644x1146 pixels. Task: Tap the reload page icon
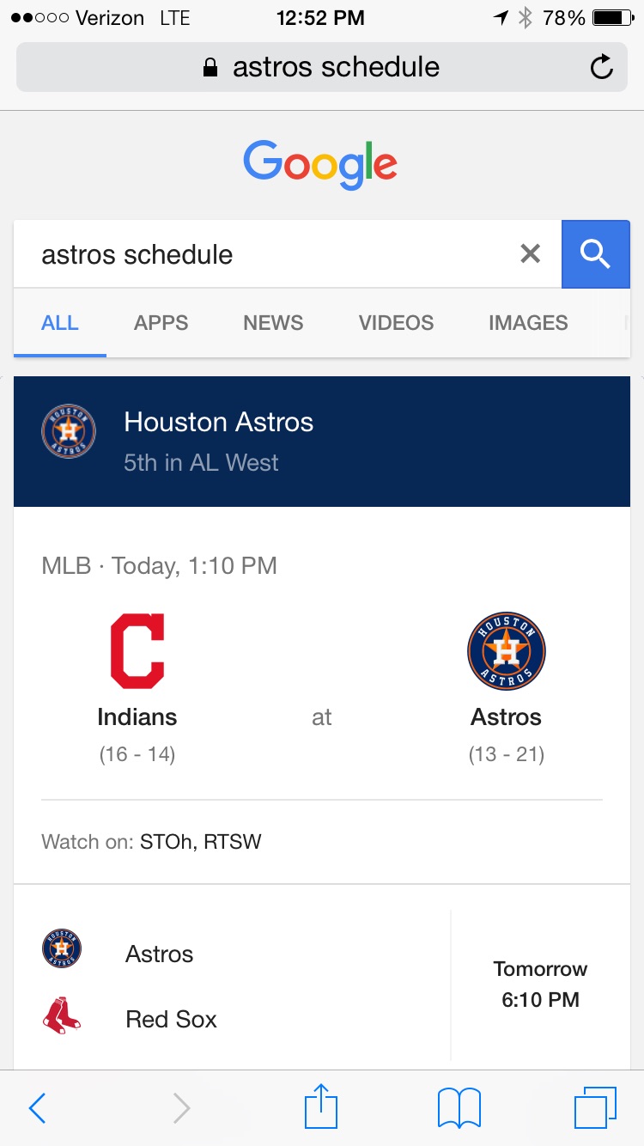[602, 67]
